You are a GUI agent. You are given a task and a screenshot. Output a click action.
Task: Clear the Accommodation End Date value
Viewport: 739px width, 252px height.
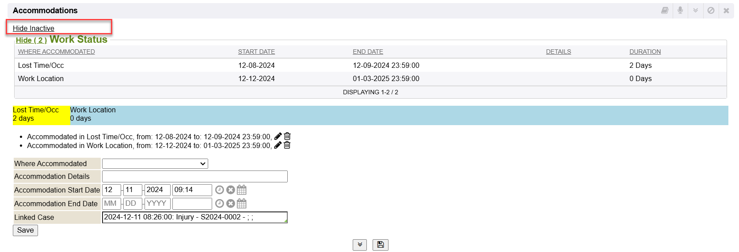230,204
